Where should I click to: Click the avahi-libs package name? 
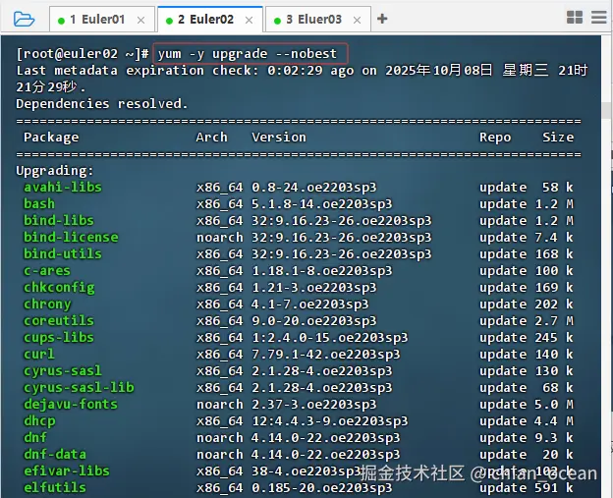(x=63, y=188)
